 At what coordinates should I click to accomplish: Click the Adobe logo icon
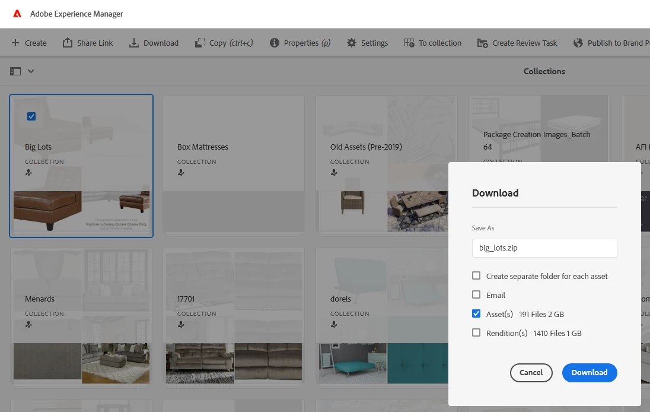(17, 14)
